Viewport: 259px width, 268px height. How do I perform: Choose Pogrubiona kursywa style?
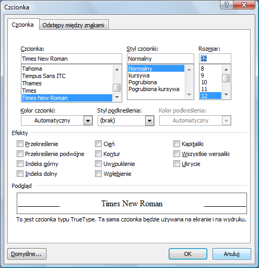pyautogui.click(x=156, y=89)
